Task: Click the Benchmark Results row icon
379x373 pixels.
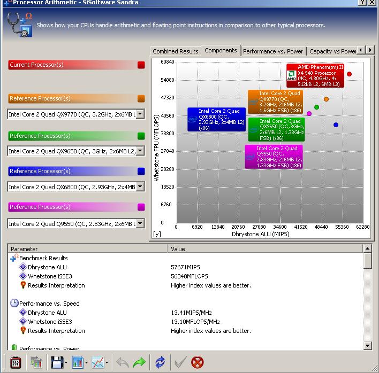Action: point(14,258)
